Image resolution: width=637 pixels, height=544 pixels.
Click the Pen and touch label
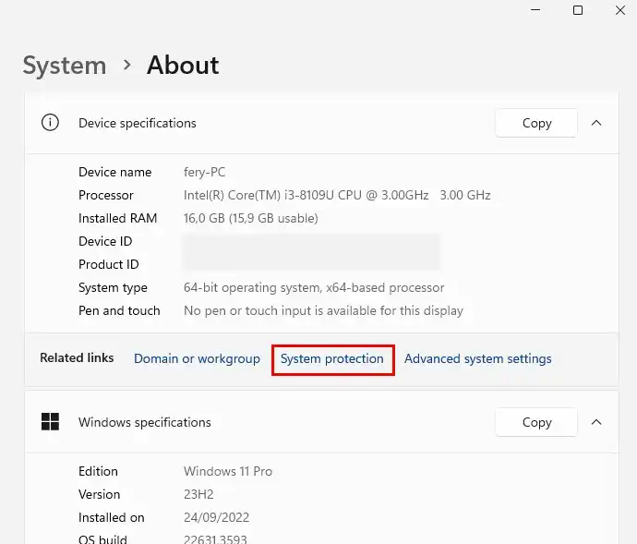[119, 310]
